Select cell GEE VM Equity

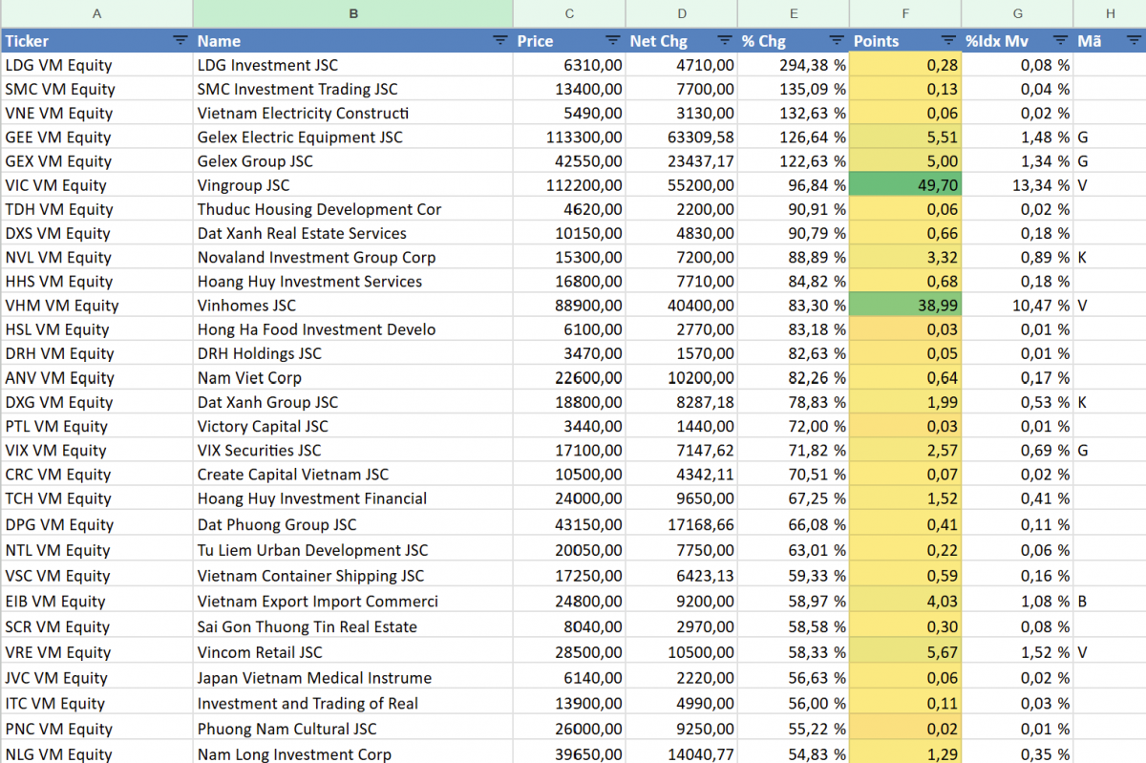tap(96, 137)
